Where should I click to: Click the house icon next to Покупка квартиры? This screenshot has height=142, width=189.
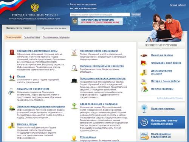coord(144,89)
